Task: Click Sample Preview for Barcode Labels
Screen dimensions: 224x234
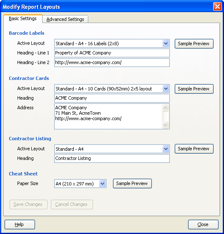Action: coord(194,44)
